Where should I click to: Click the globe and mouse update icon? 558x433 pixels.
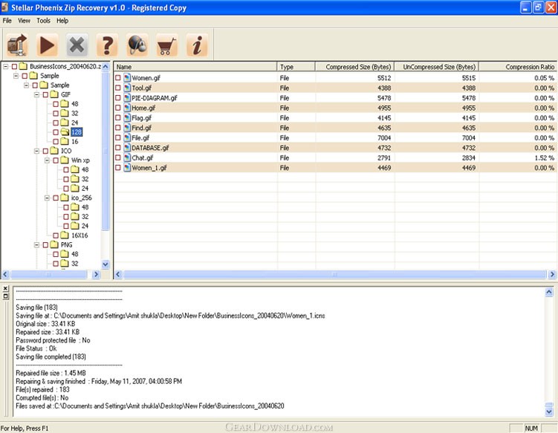click(137, 45)
